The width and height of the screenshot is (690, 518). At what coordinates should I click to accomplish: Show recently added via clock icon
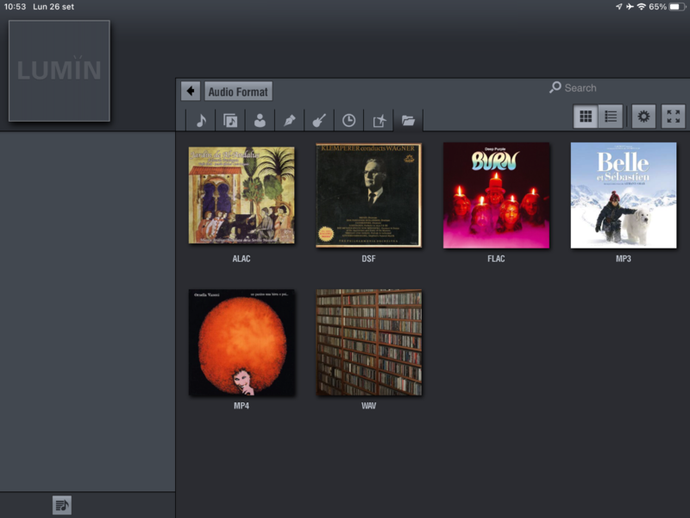pos(348,120)
